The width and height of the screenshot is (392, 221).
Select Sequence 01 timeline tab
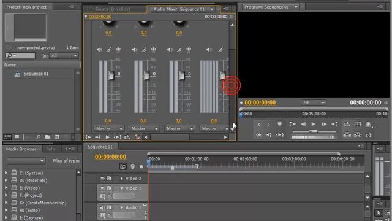click(100, 147)
